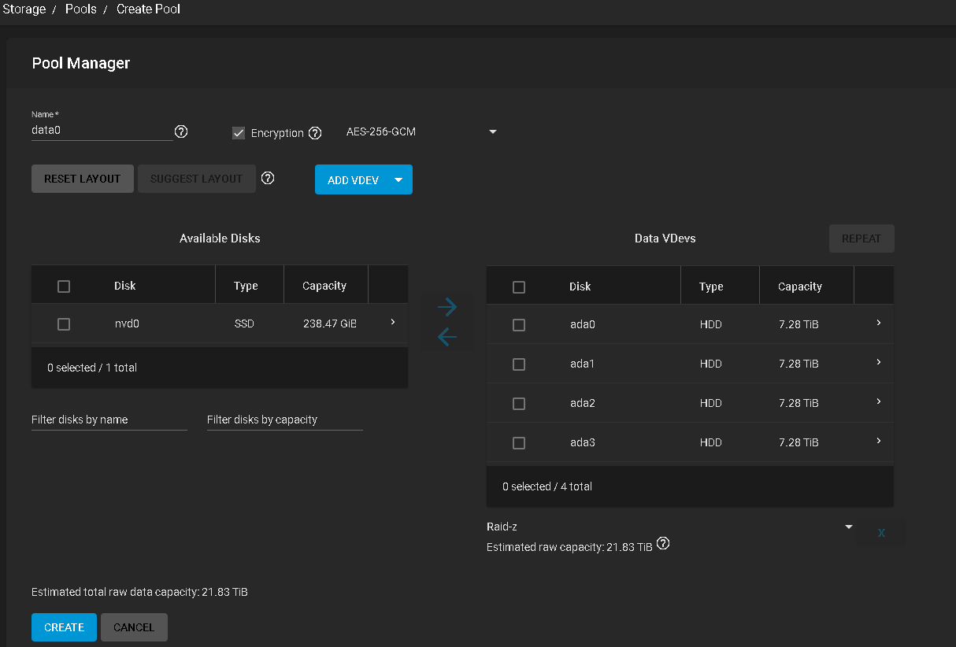Click the Create button

point(64,627)
